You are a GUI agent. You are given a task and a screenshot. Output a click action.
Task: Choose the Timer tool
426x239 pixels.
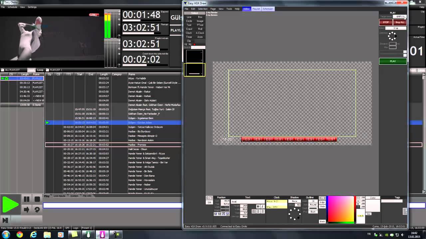(x=189, y=37)
